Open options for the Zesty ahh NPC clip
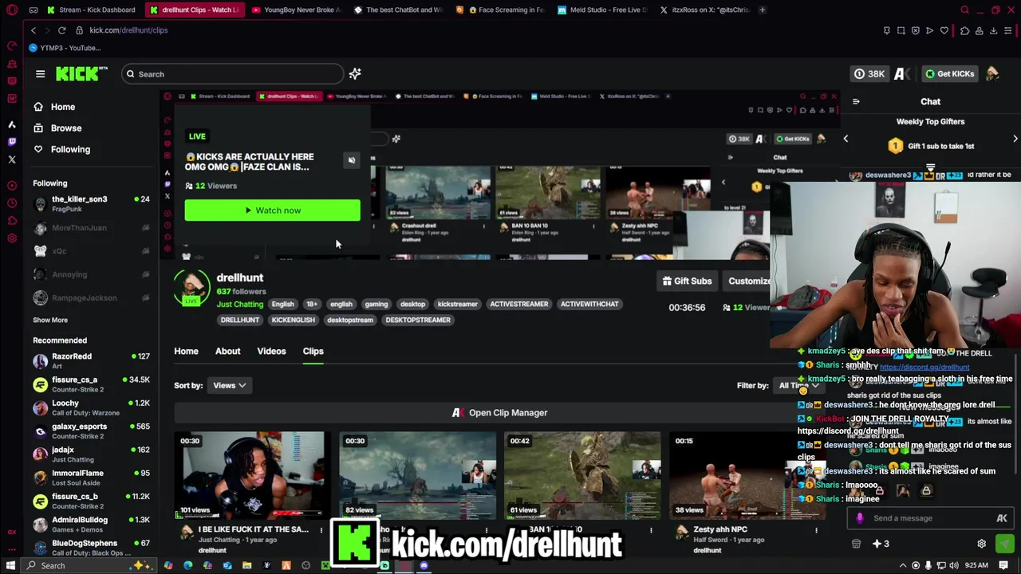 [816, 530]
